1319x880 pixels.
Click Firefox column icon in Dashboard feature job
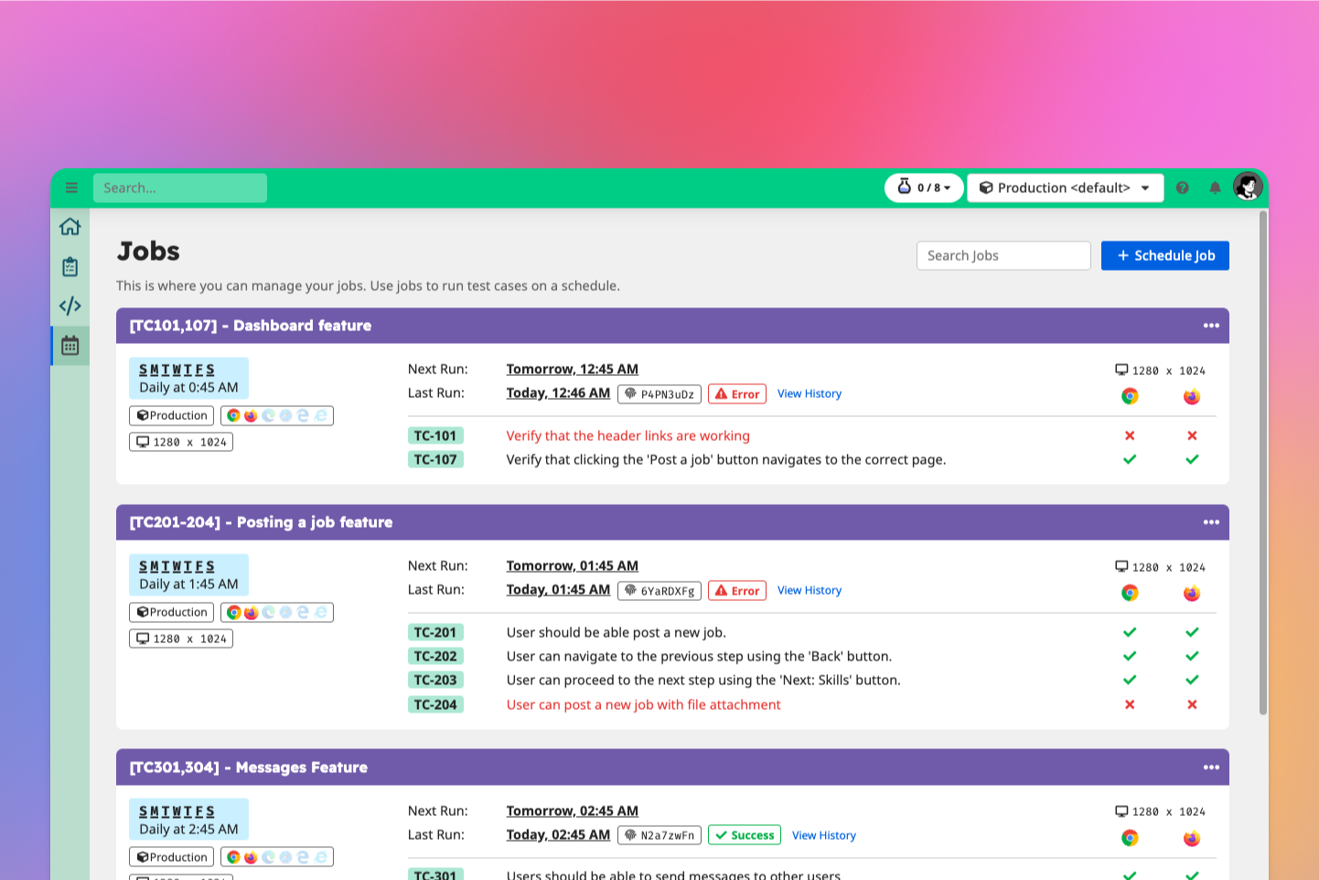(1192, 396)
